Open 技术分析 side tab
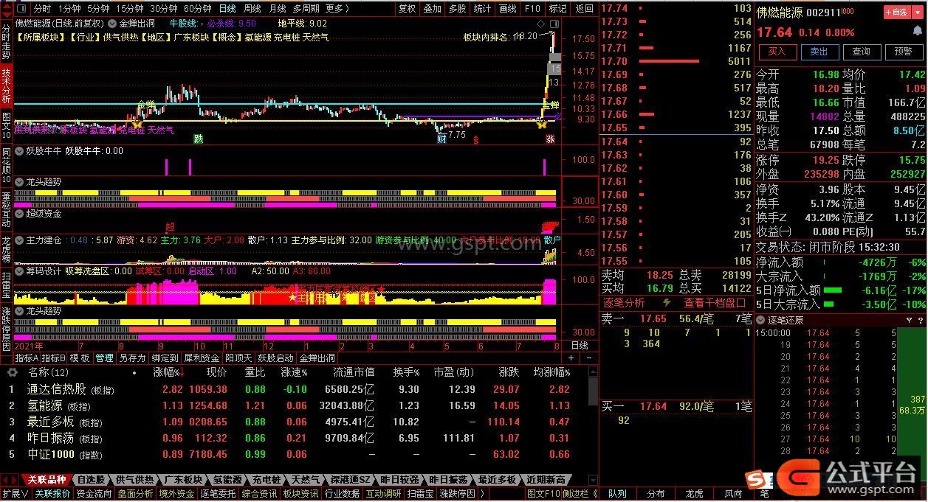928x502 pixels. tap(6, 86)
